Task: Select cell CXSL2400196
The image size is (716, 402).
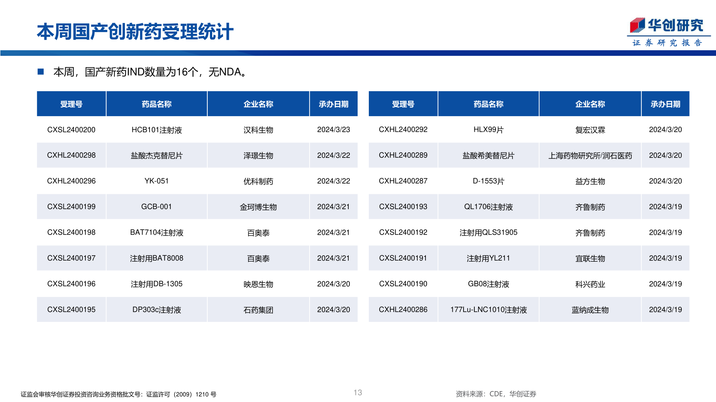Action: (x=71, y=284)
